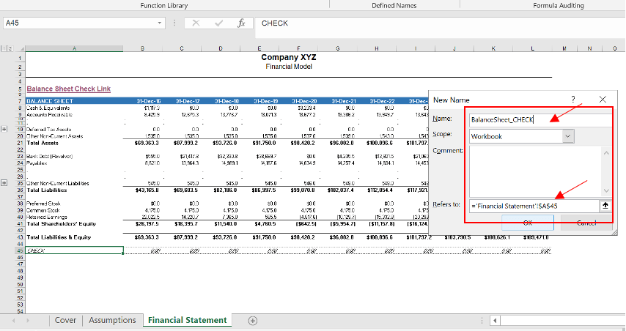Screen dimensions: 626x331
Task: Select column L header
Action: 533,48
